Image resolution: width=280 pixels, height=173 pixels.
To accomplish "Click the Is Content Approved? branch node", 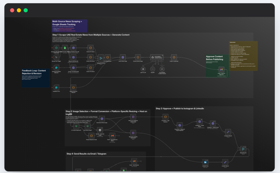I will [76, 126].
